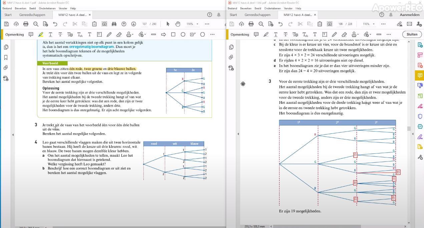The image size is (424, 228).
Task: Pick the pencil drawing tool in left window
Action: pos(109,34)
